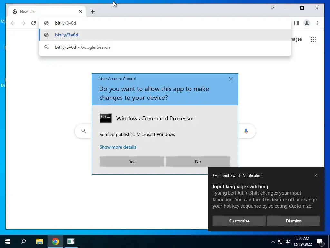Open the Action Center notification icon

(320, 242)
